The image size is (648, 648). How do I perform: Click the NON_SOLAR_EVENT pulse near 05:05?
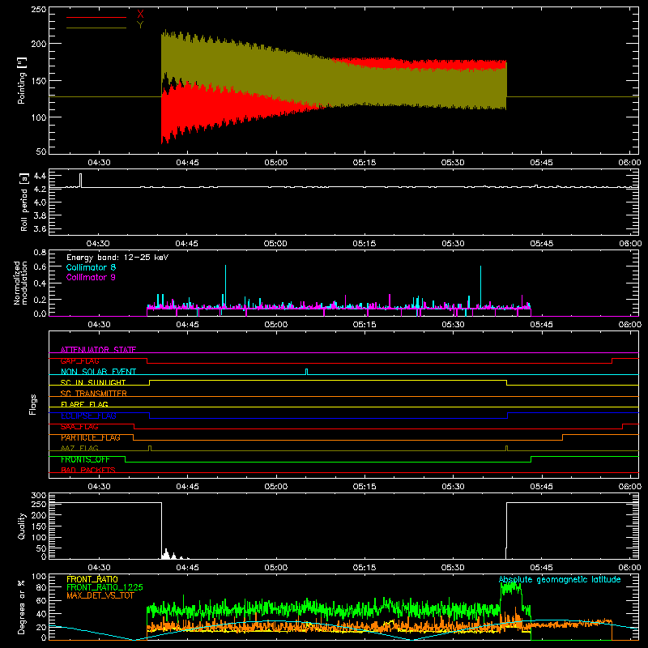306,372
